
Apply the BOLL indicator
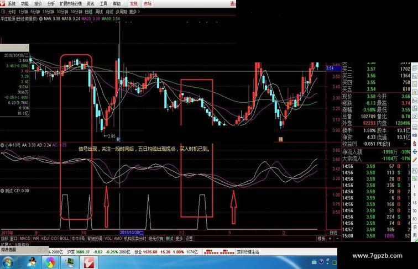pyautogui.click(x=64, y=239)
